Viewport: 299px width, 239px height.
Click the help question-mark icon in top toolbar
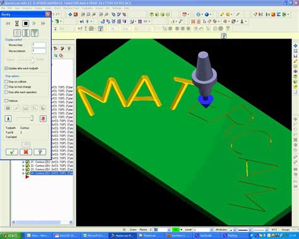(x=228, y=28)
